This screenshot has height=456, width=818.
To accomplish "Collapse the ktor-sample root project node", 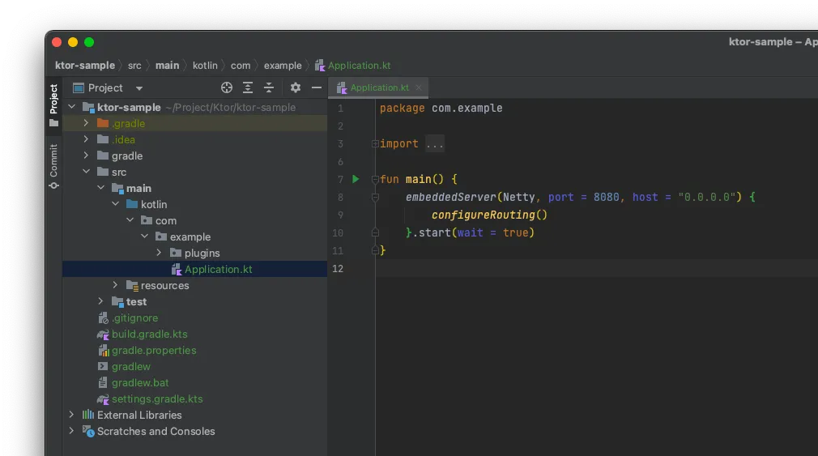I will click(x=72, y=107).
